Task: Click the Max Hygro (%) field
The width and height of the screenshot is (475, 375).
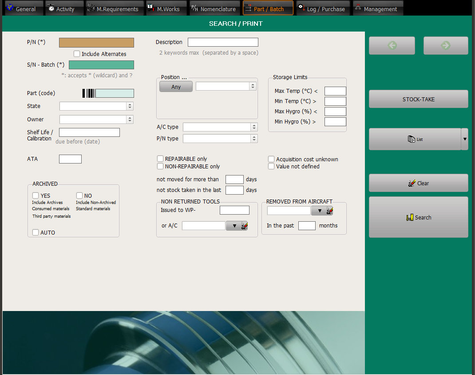Action: coord(335,112)
